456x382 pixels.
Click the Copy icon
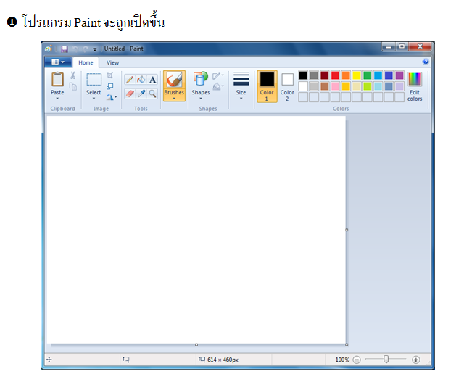click(73, 86)
